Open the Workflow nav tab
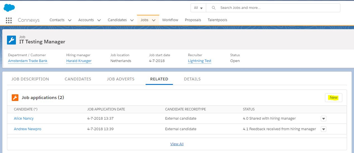Screen dimensions: 354x153 170,20
